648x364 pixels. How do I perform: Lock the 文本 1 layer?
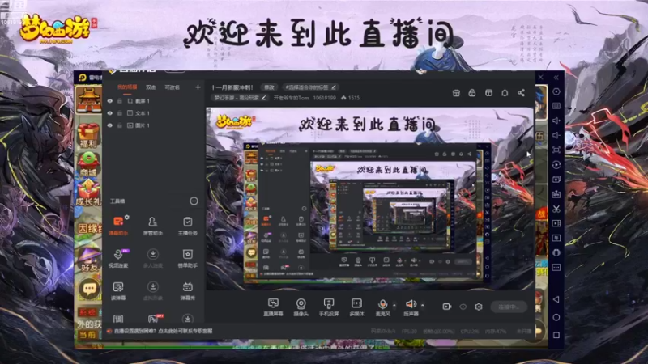point(120,113)
